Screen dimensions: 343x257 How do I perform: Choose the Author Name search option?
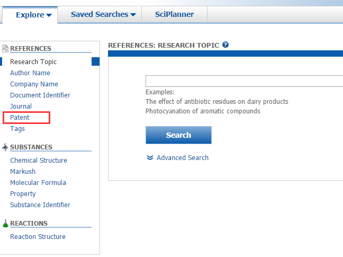(x=30, y=73)
